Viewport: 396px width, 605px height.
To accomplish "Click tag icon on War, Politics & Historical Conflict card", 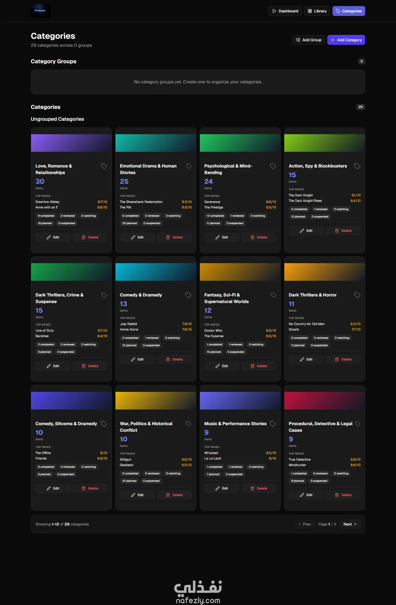I will click(x=188, y=424).
